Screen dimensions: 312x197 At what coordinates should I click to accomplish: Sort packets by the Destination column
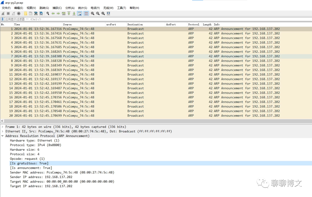point(146,25)
